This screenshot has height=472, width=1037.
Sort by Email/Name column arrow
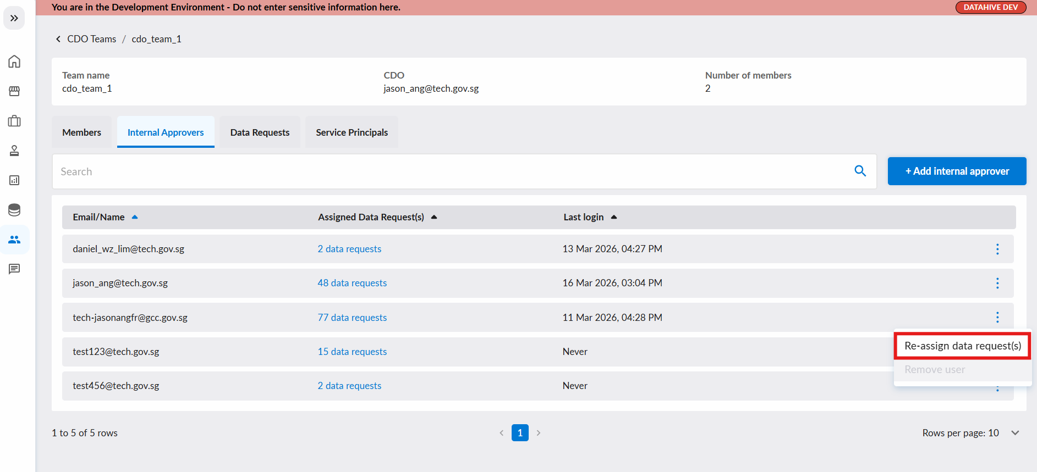(x=135, y=217)
